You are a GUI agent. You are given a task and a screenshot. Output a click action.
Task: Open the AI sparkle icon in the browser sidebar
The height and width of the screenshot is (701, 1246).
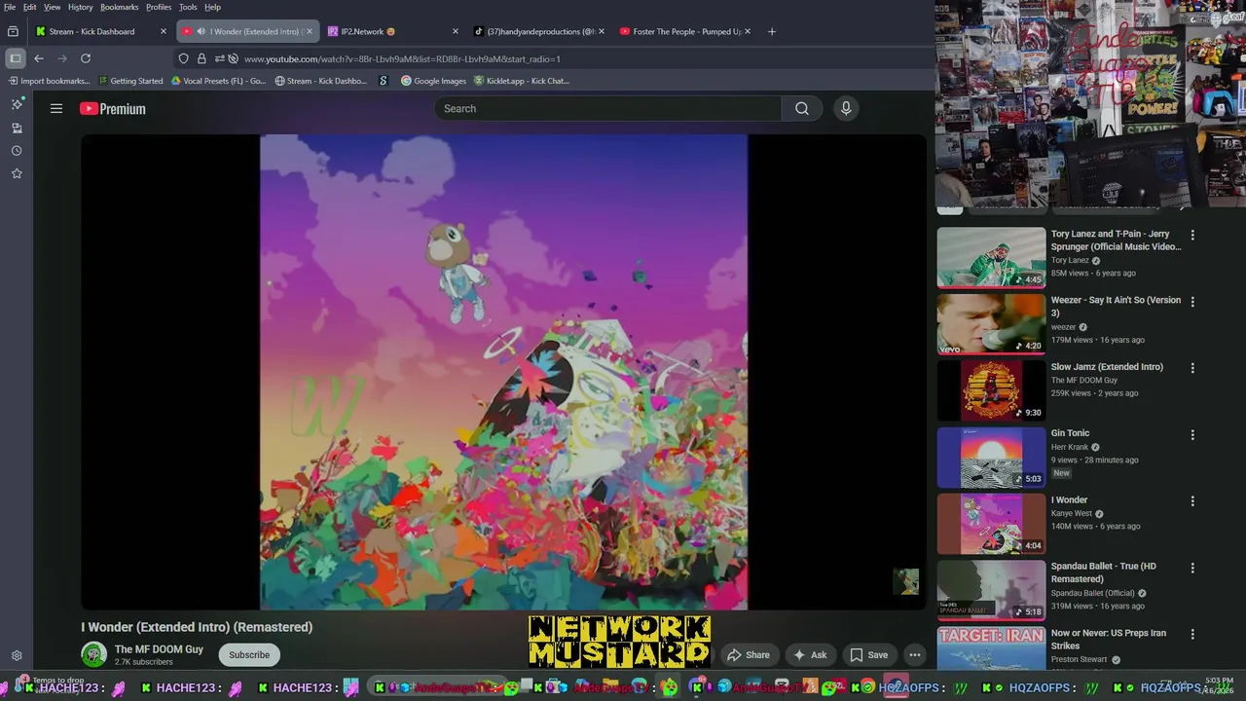click(17, 103)
